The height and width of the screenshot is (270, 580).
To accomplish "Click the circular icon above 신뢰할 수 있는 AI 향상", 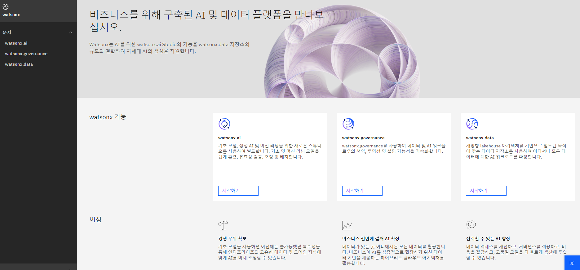I will 471,225.
